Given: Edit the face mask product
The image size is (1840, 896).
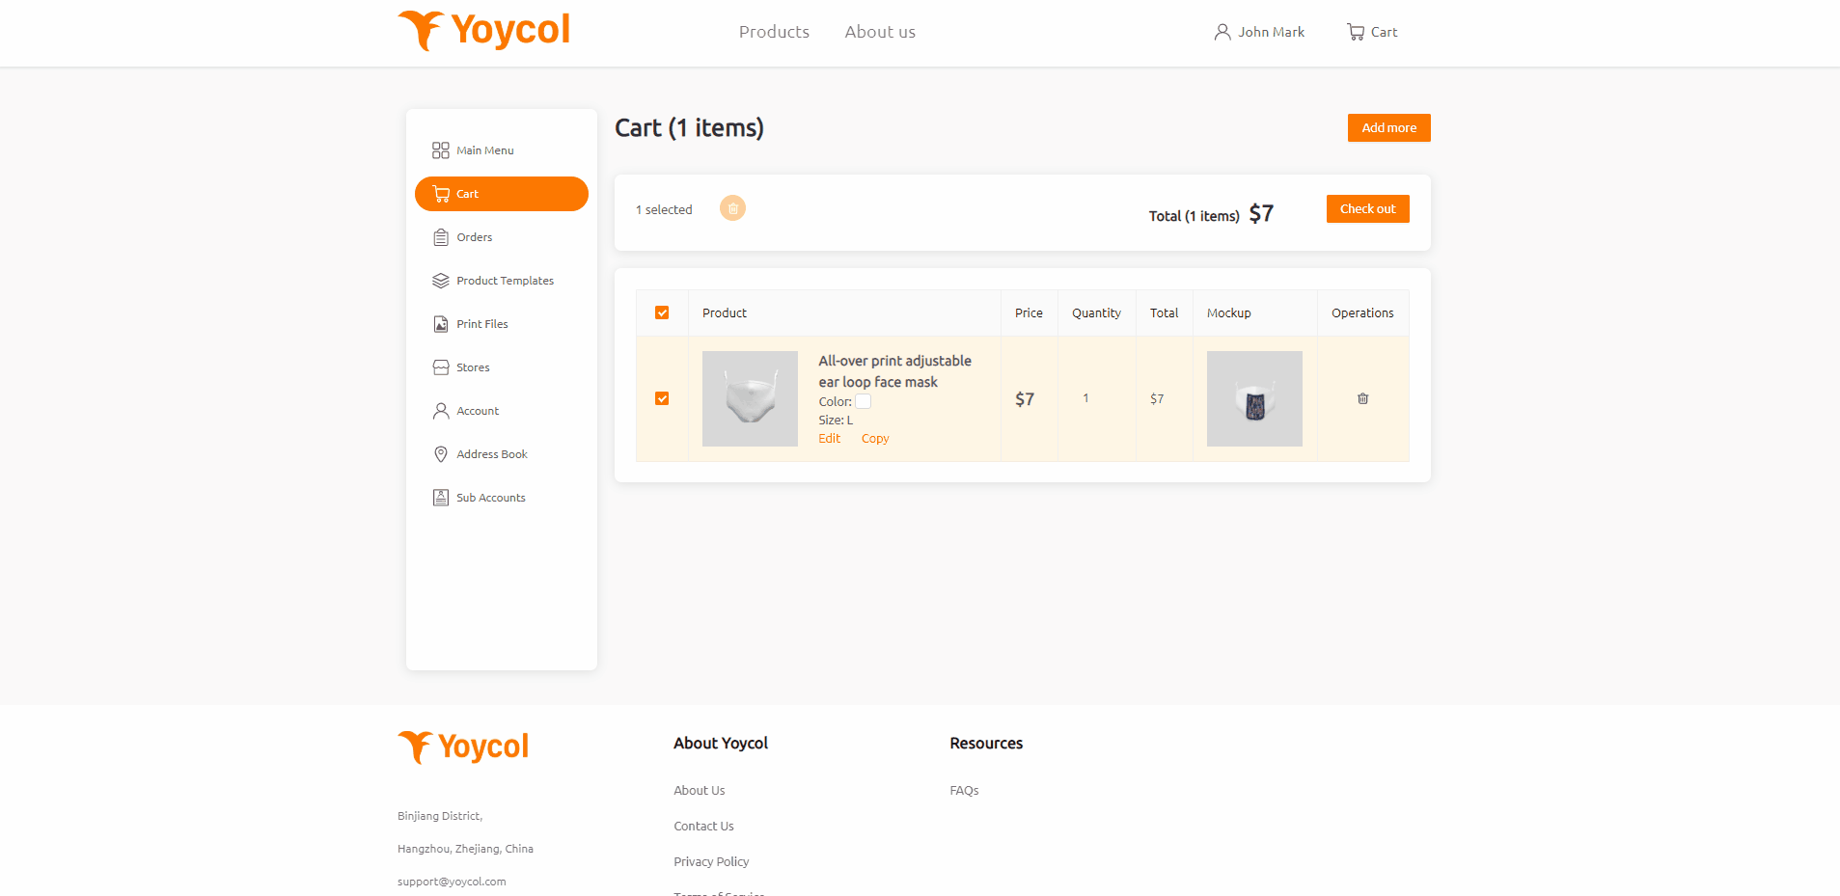Looking at the screenshot, I should (829, 438).
